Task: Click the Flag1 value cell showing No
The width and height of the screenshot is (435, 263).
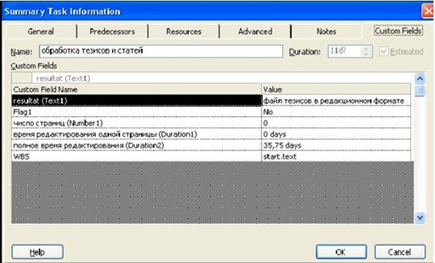Action: [336, 112]
